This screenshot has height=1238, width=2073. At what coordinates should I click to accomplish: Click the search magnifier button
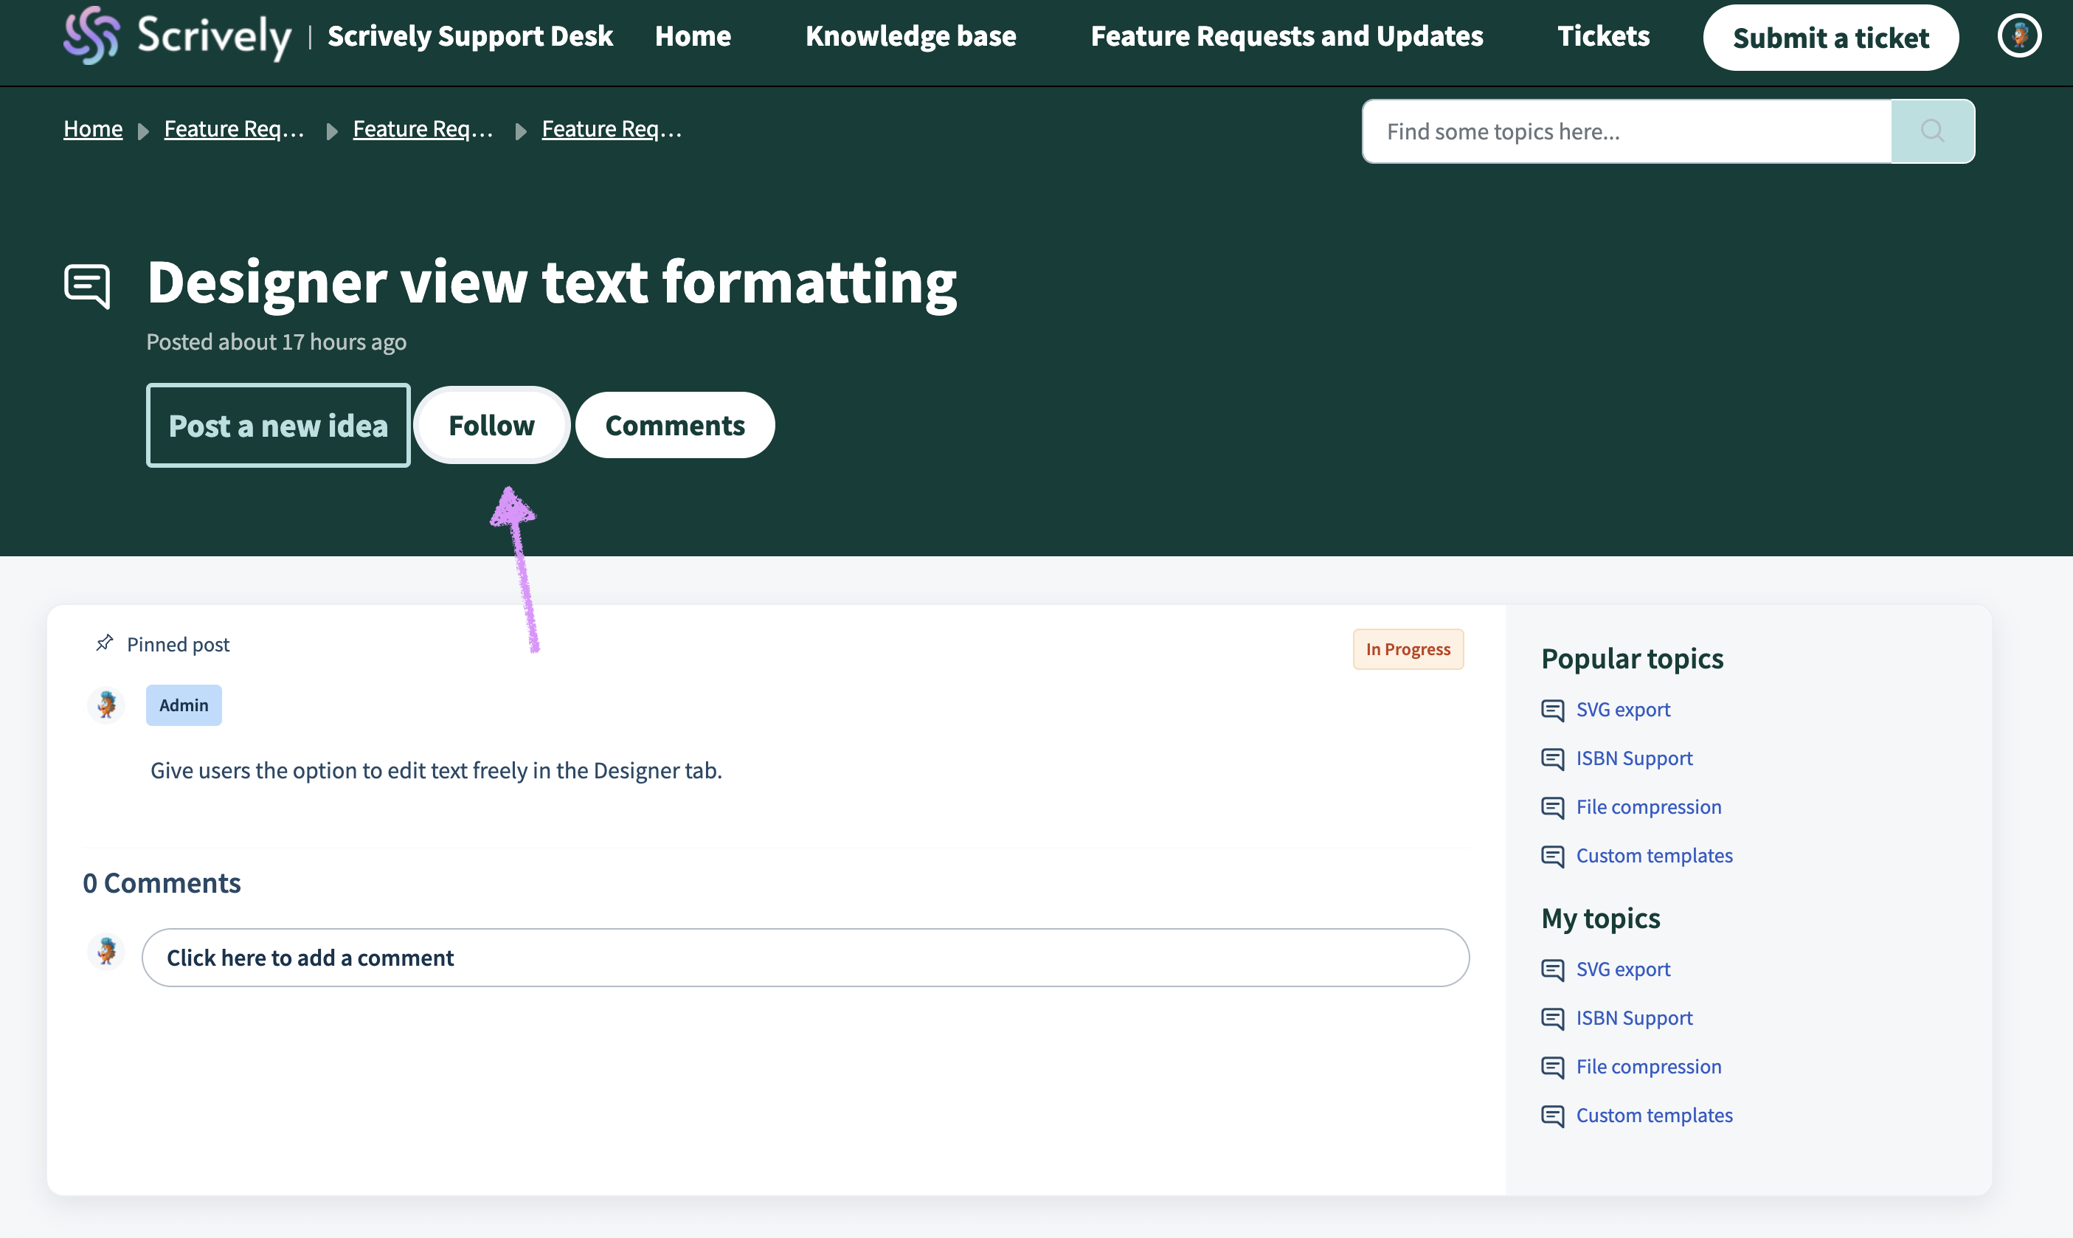1931,131
